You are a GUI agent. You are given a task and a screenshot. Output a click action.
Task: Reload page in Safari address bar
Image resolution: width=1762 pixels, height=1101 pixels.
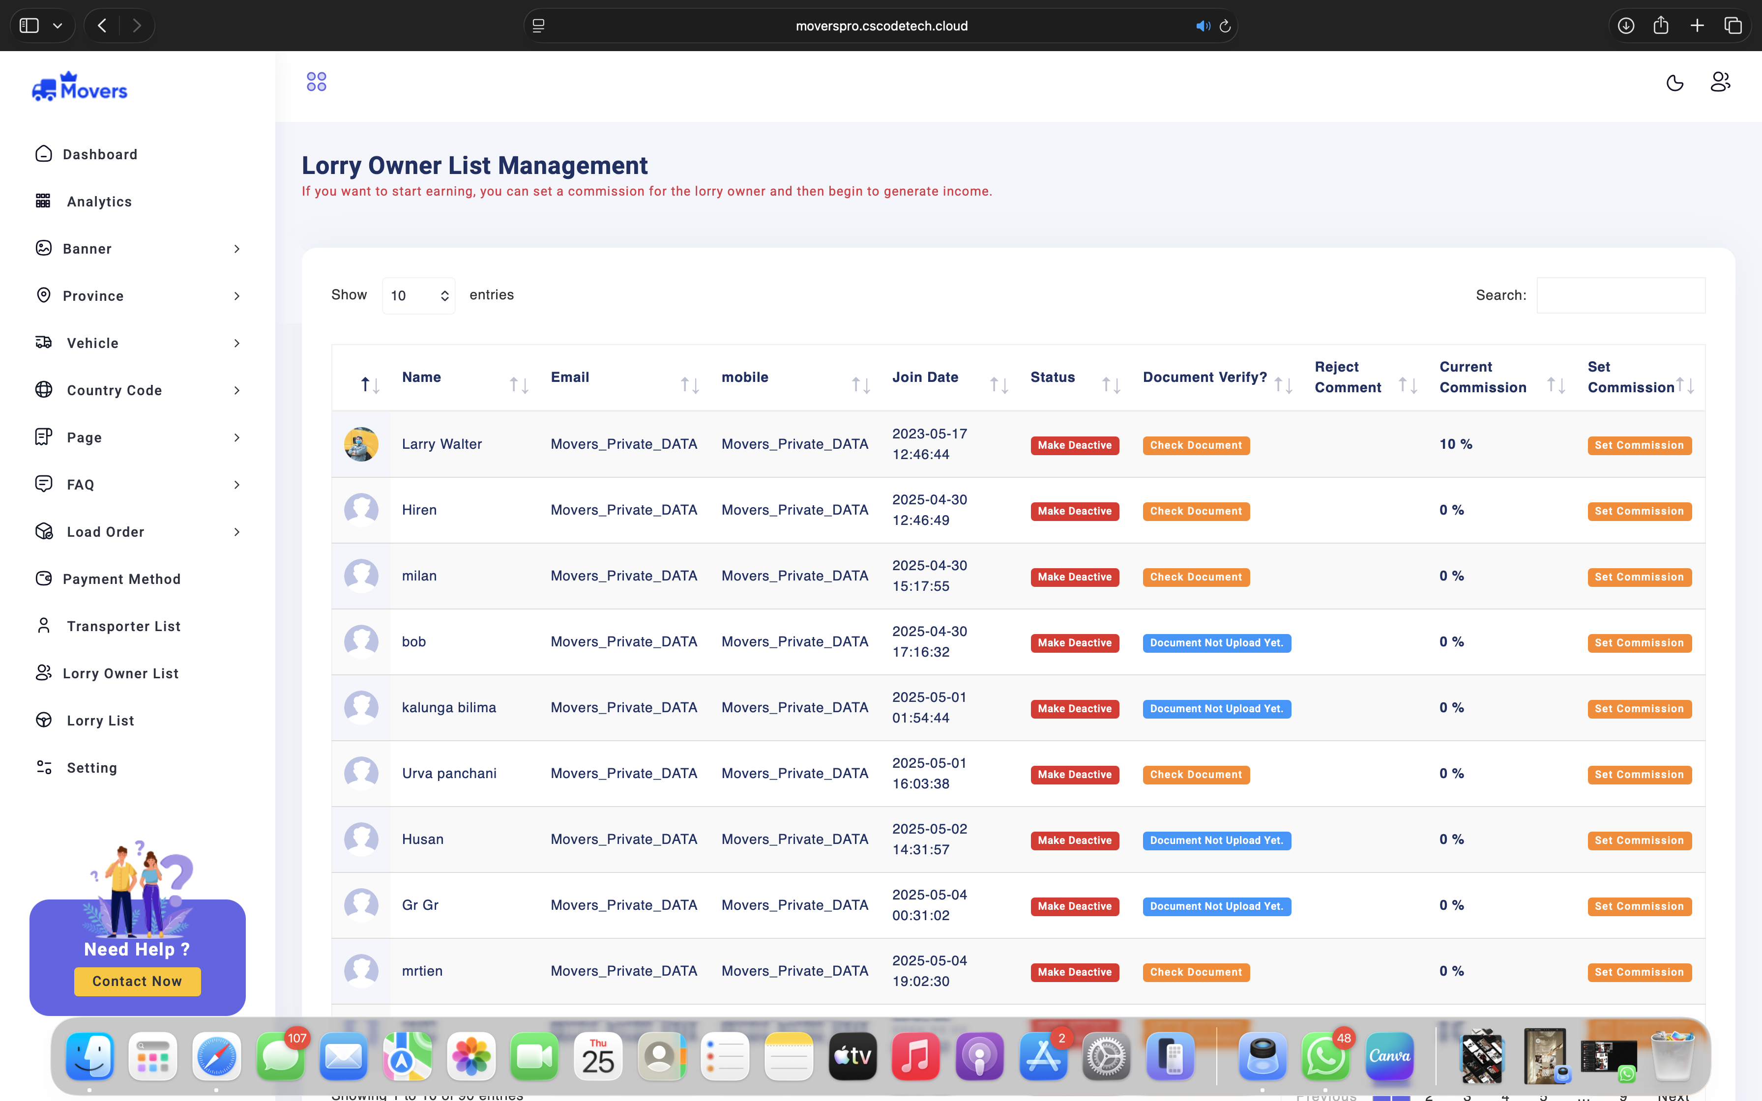point(1225,26)
